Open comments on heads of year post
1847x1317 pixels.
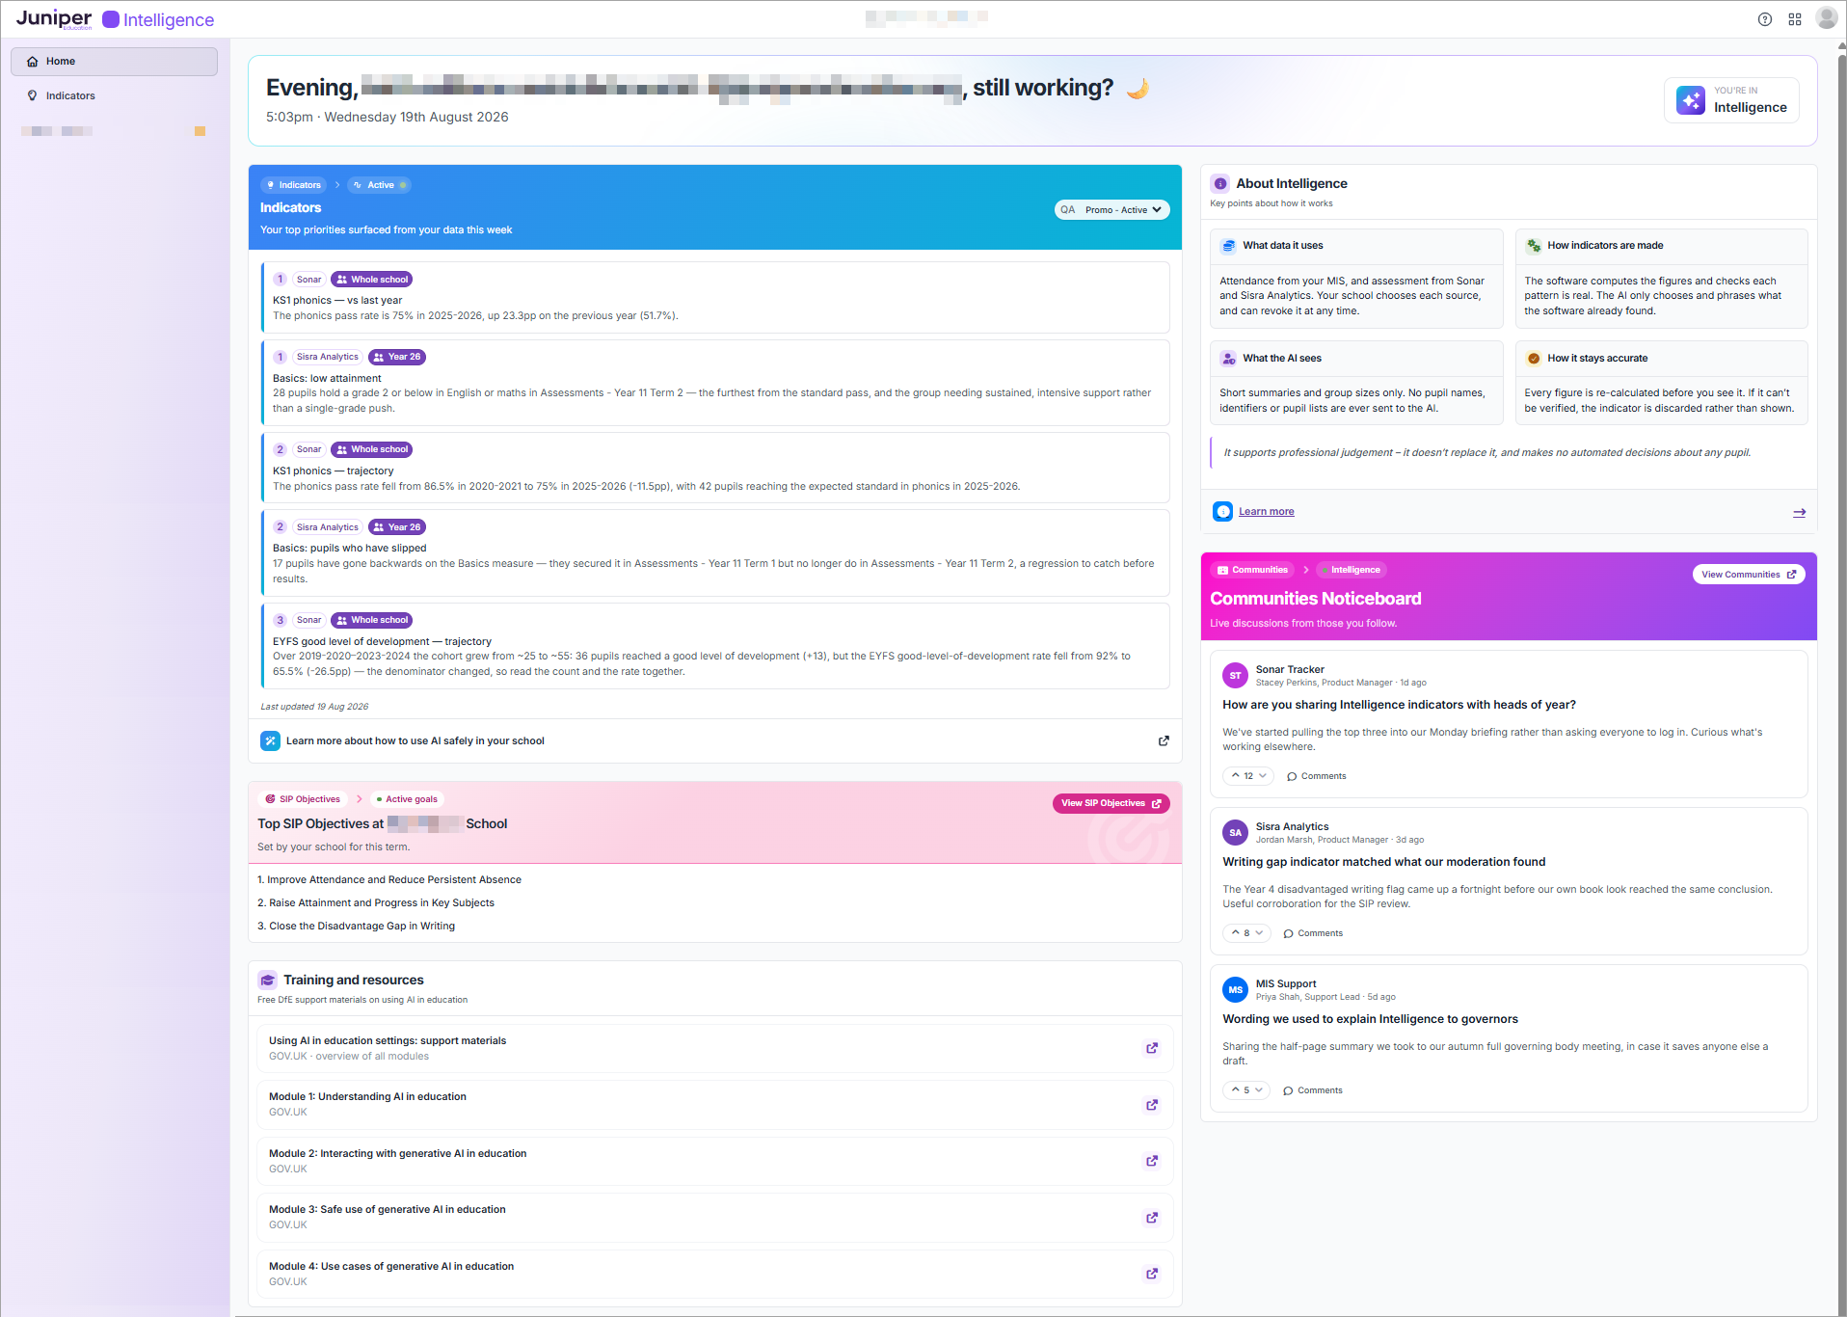tap(1317, 776)
